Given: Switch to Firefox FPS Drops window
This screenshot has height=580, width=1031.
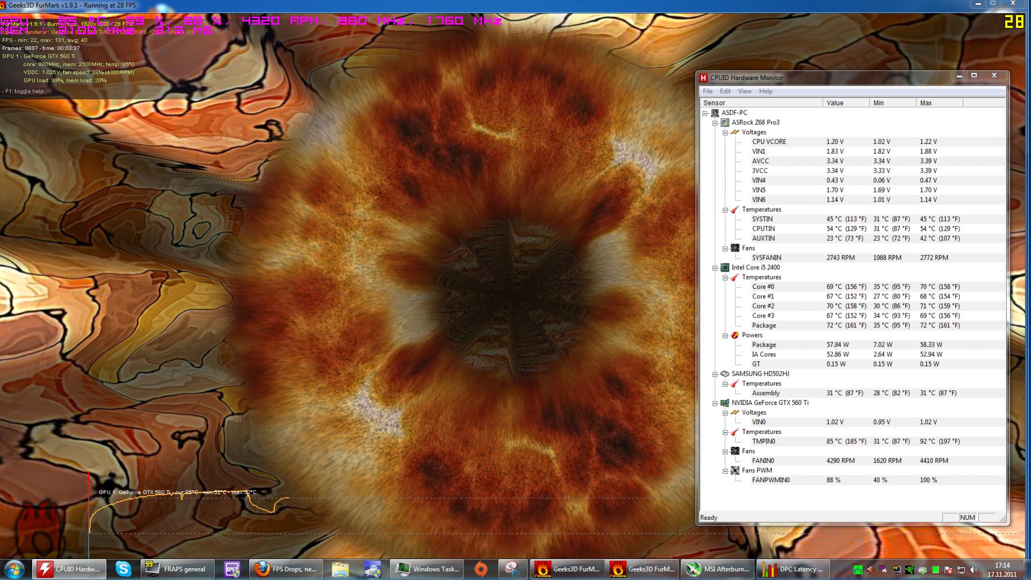Looking at the screenshot, I should tap(286, 569).
